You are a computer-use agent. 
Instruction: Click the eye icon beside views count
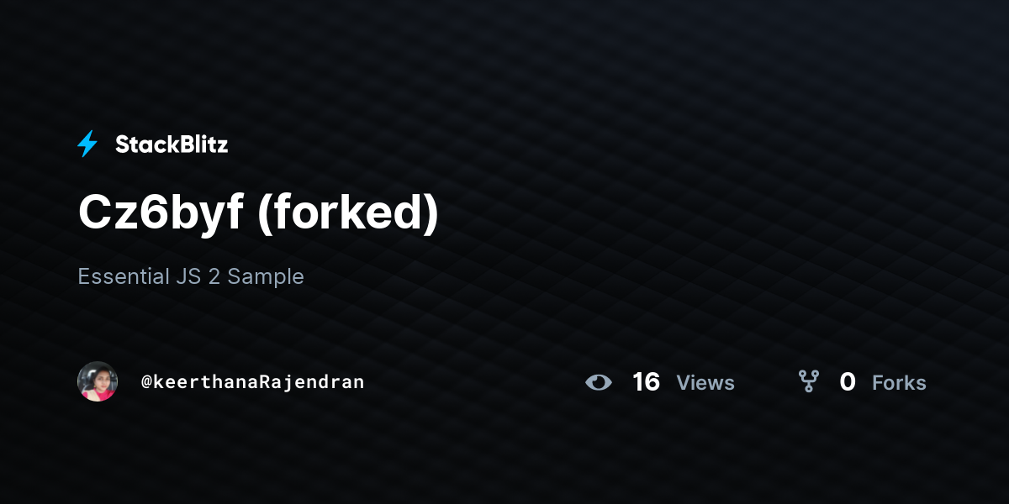click(599, 382)
